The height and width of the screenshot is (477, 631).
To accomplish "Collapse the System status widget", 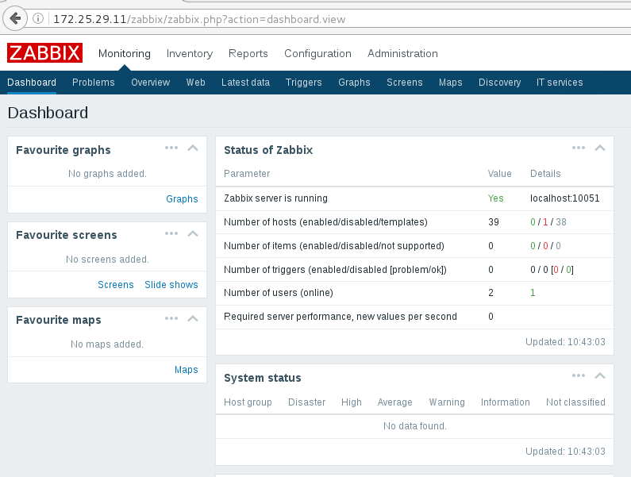I will point(600,375).
